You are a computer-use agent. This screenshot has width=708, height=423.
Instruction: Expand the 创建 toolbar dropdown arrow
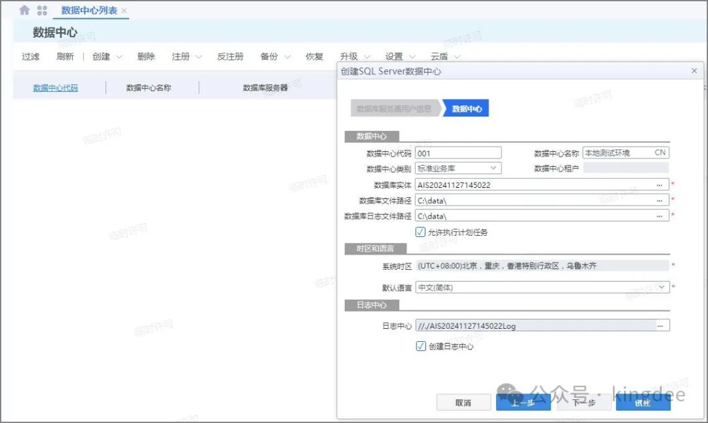pyautogui.click(x=119, y=57)
